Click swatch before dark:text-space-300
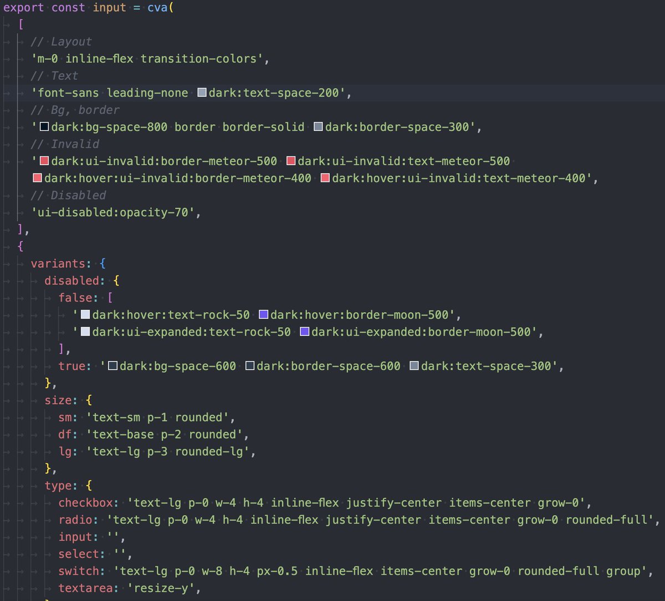 (x=415, y=366)
